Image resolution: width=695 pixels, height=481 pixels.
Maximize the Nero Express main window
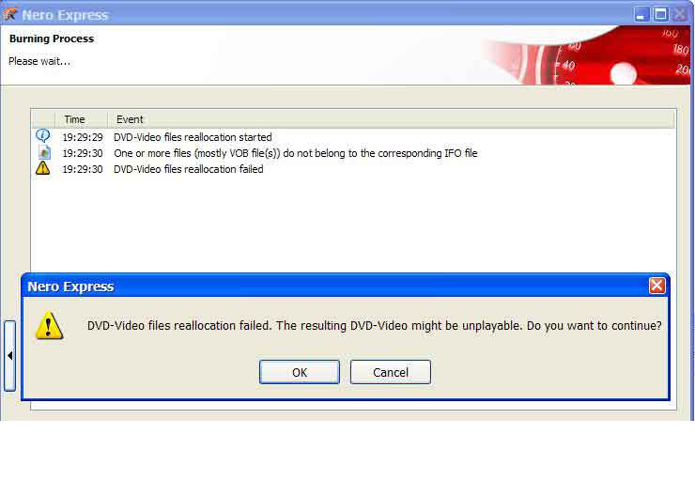tap(660, 15)
